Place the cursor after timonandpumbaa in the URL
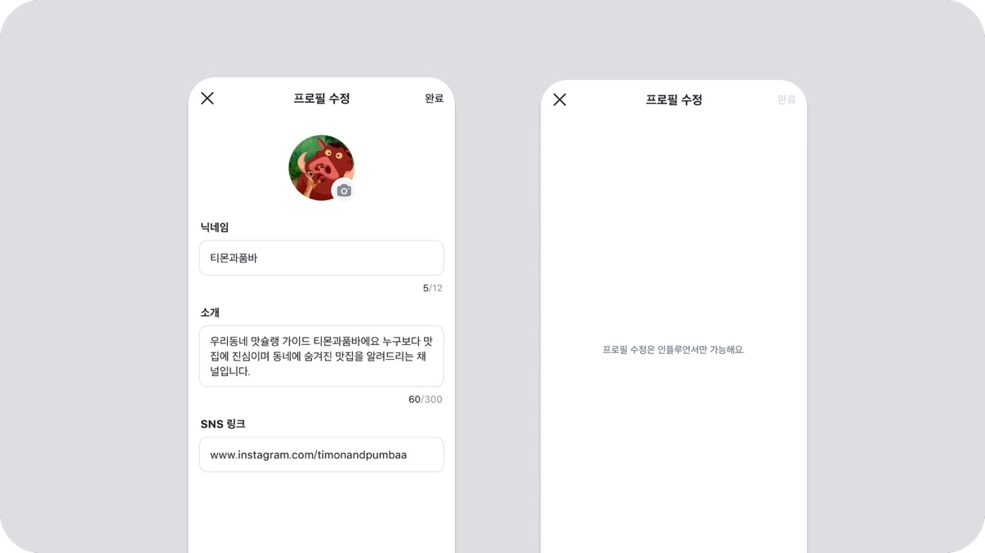This screenshot has width=985, height=553. tap(408, 455)
